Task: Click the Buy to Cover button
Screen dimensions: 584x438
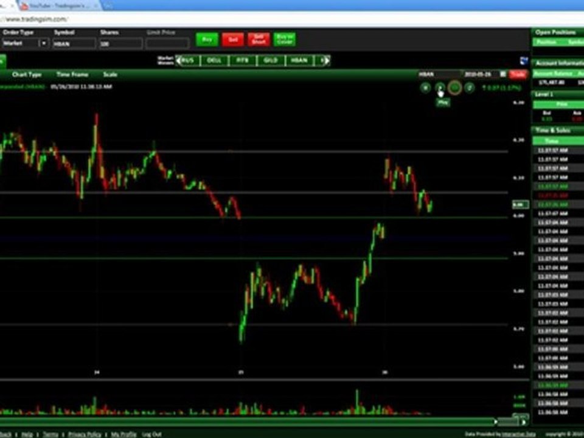Action: 285,40
